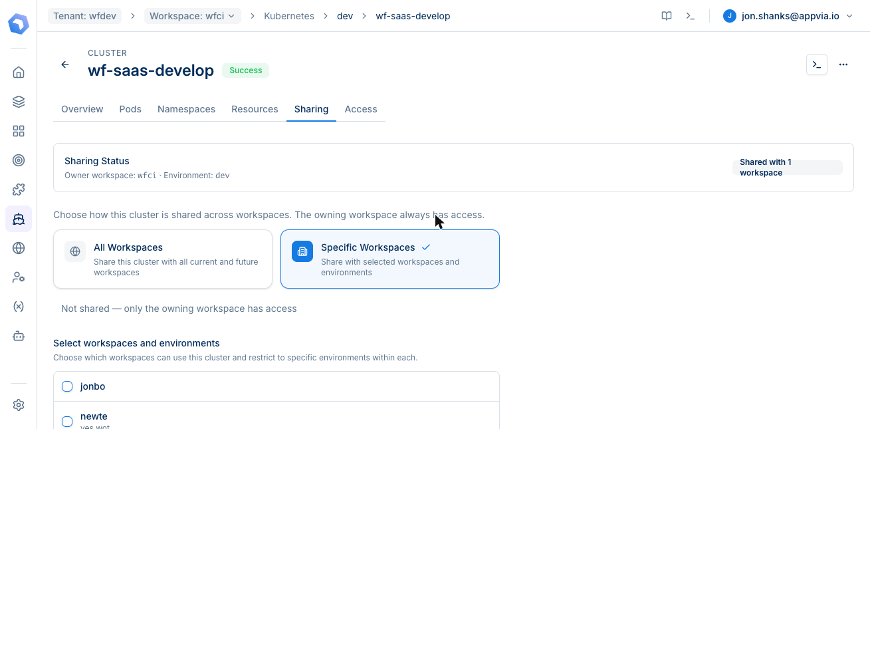Image resolution: width=870 pixels, height=645 pixels.
Task: Open the jon.shanks@appvia.io account menu
Action: [788, 16]
